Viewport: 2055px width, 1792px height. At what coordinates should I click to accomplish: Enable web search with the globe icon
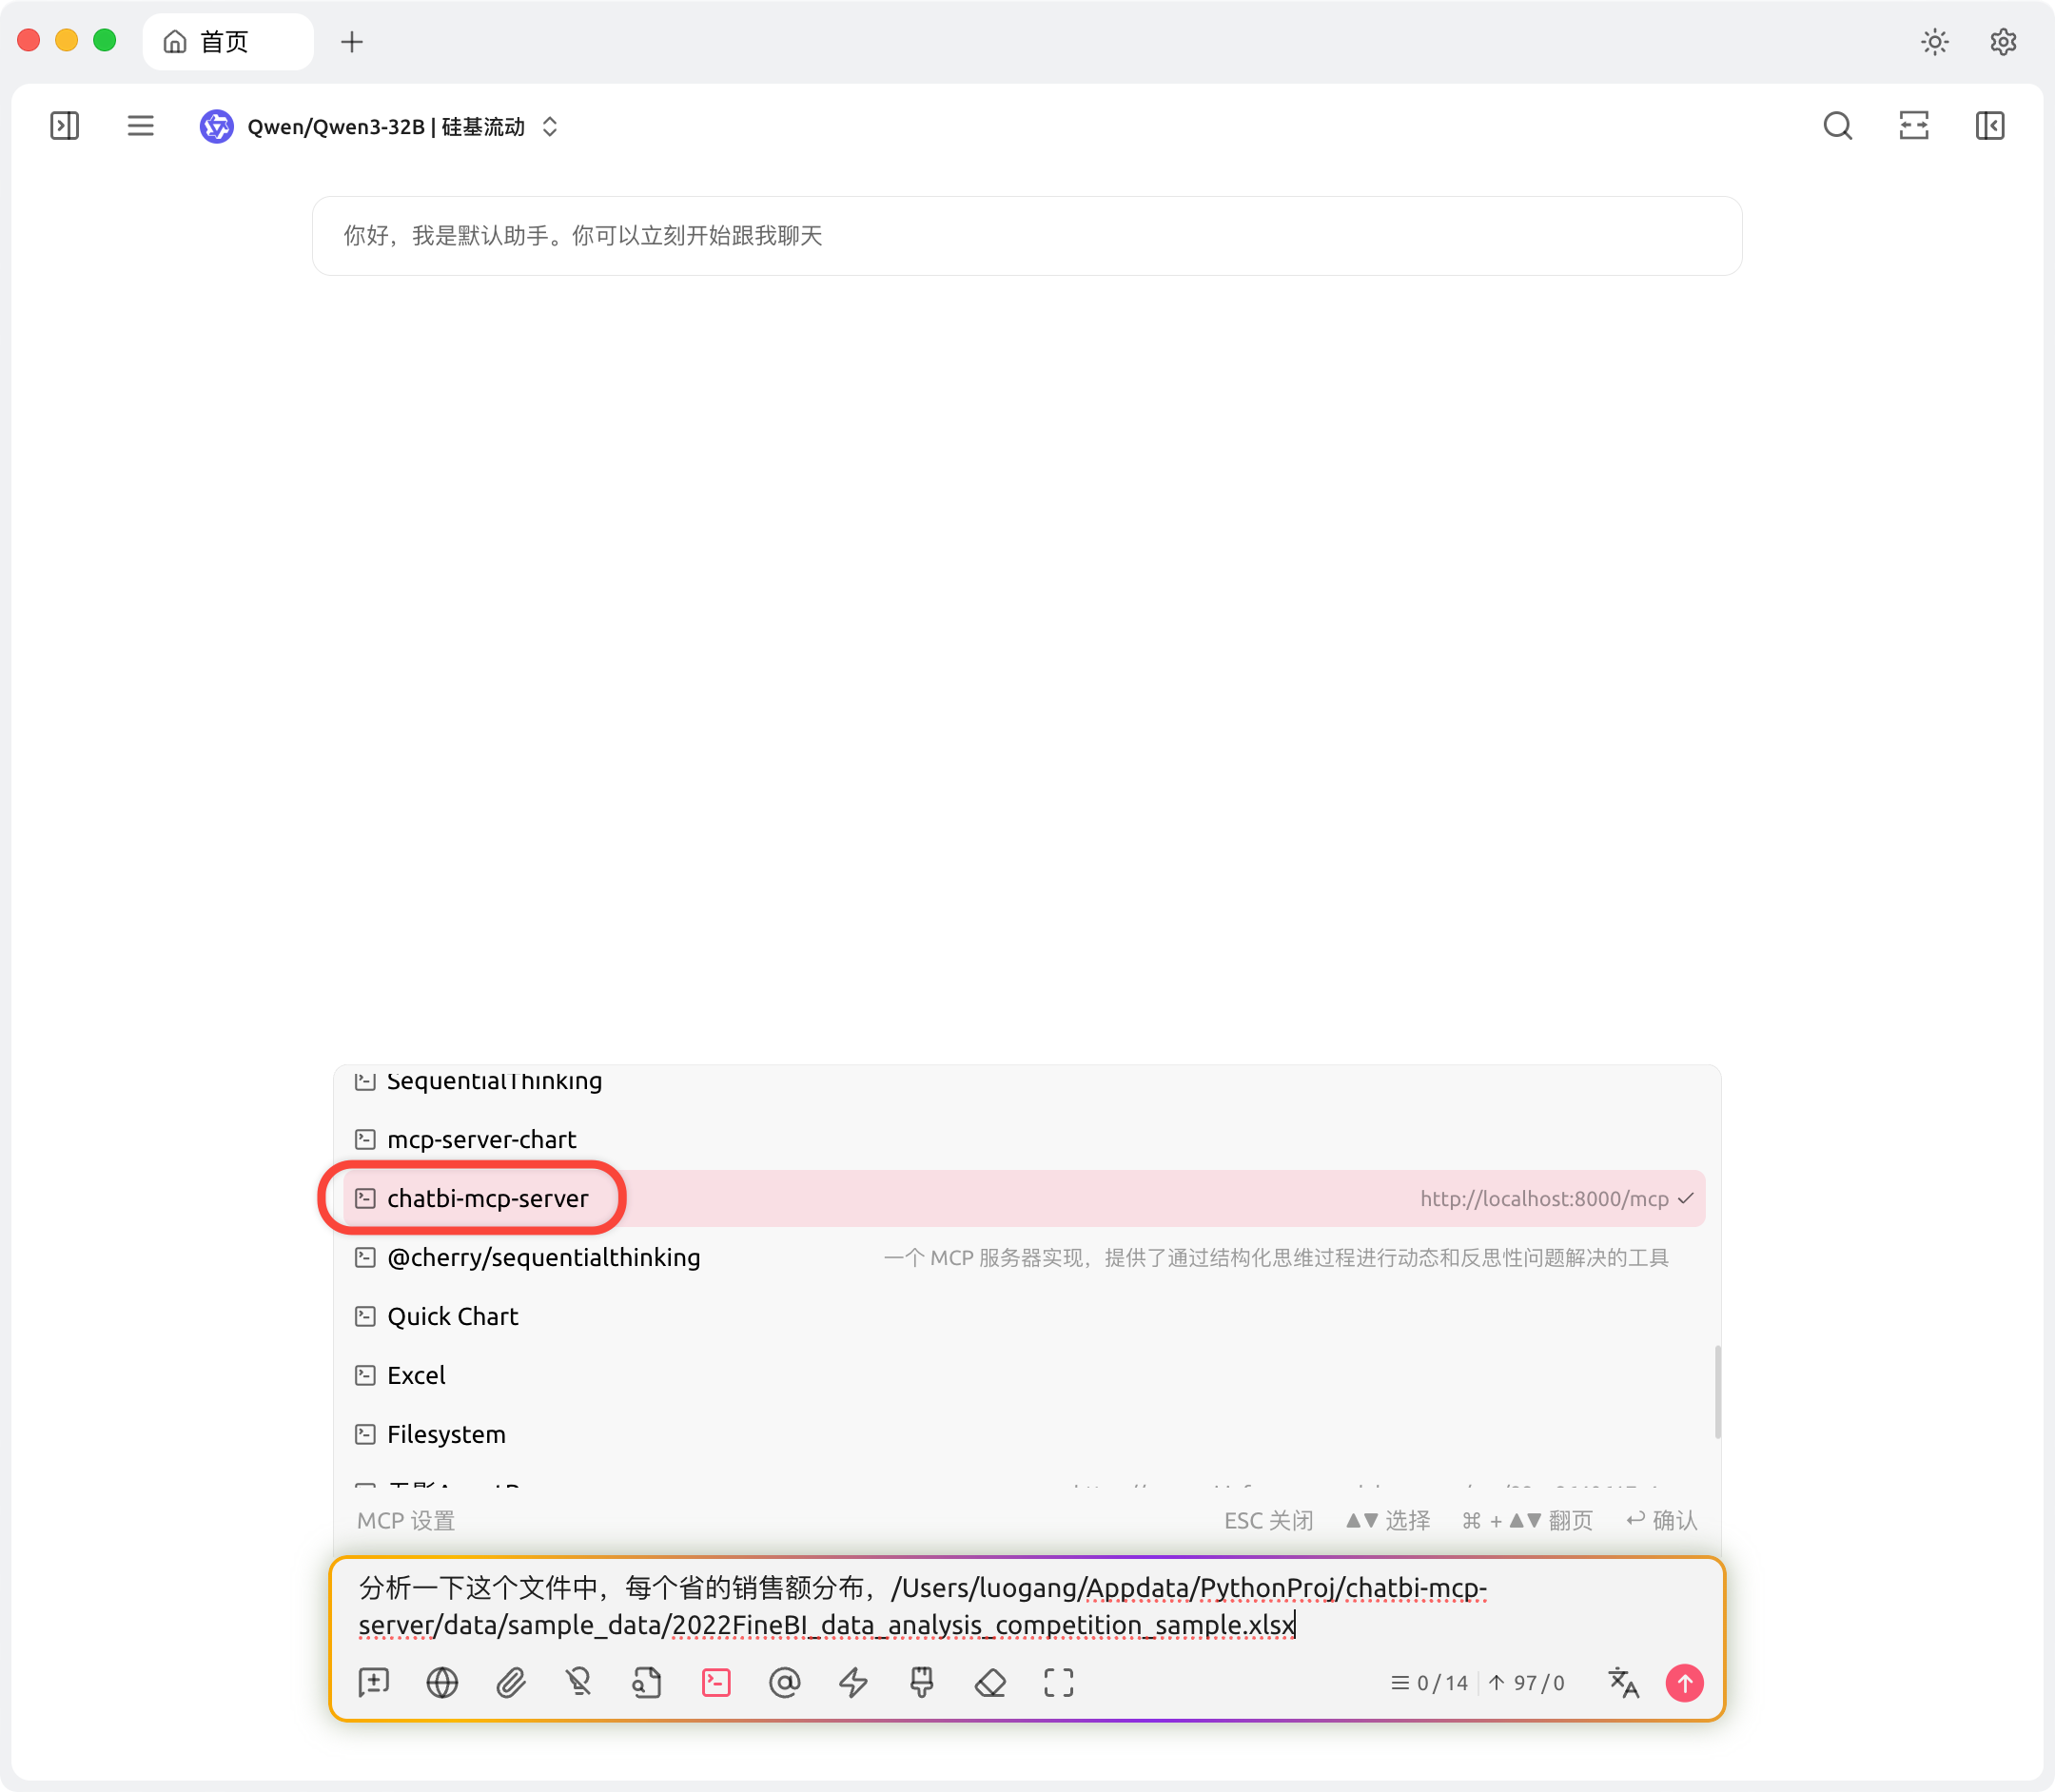tap(442, 1683)
